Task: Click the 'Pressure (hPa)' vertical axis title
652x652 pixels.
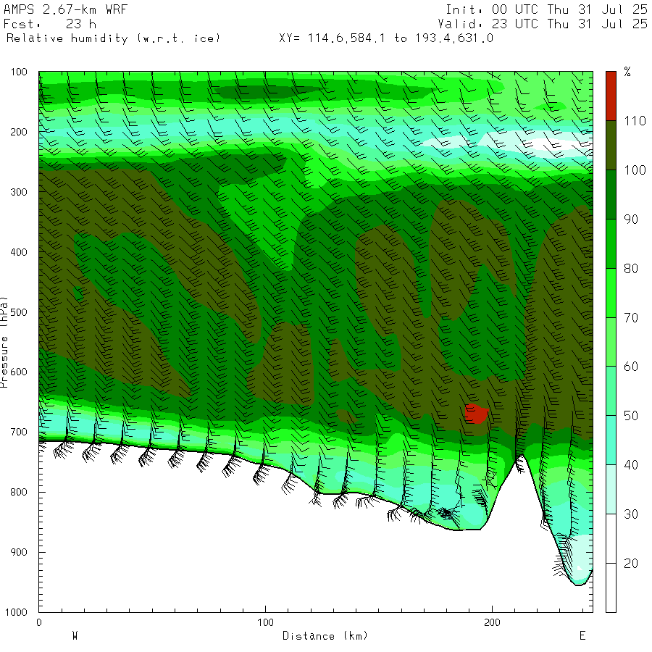Action: pos(4,342)
